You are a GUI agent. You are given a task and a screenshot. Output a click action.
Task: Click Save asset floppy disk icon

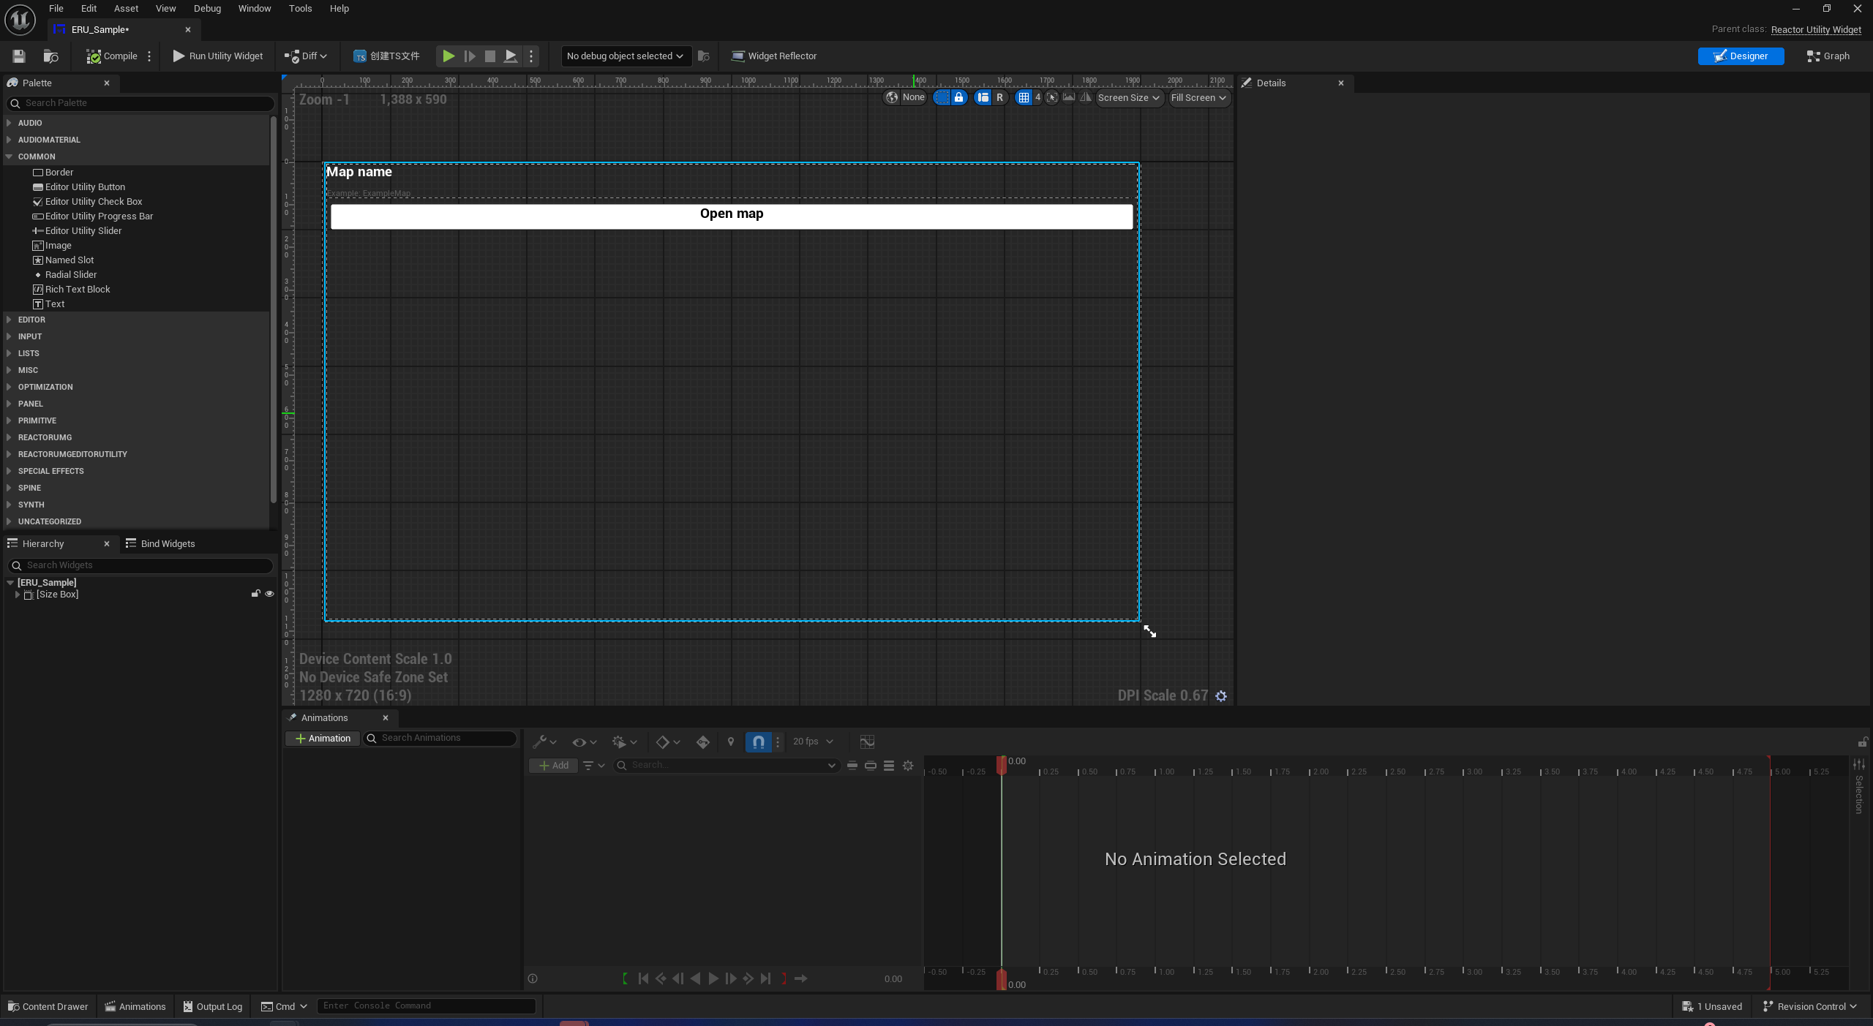(x=19, y=56)
